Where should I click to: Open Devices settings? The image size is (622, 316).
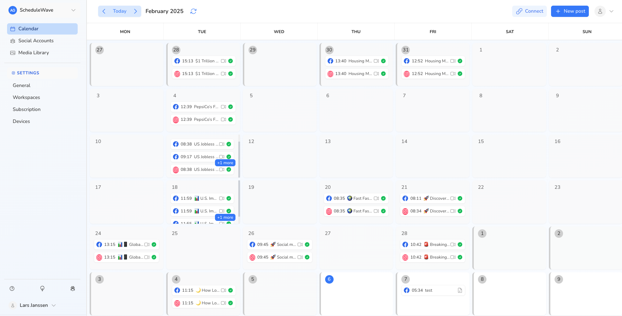pos(21,122)
